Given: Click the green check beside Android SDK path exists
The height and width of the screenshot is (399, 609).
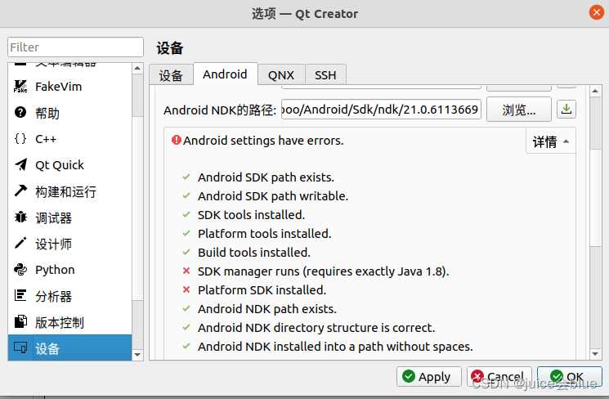Looking at the screenshot, I should pyautogui.click(x=186, y=177).
